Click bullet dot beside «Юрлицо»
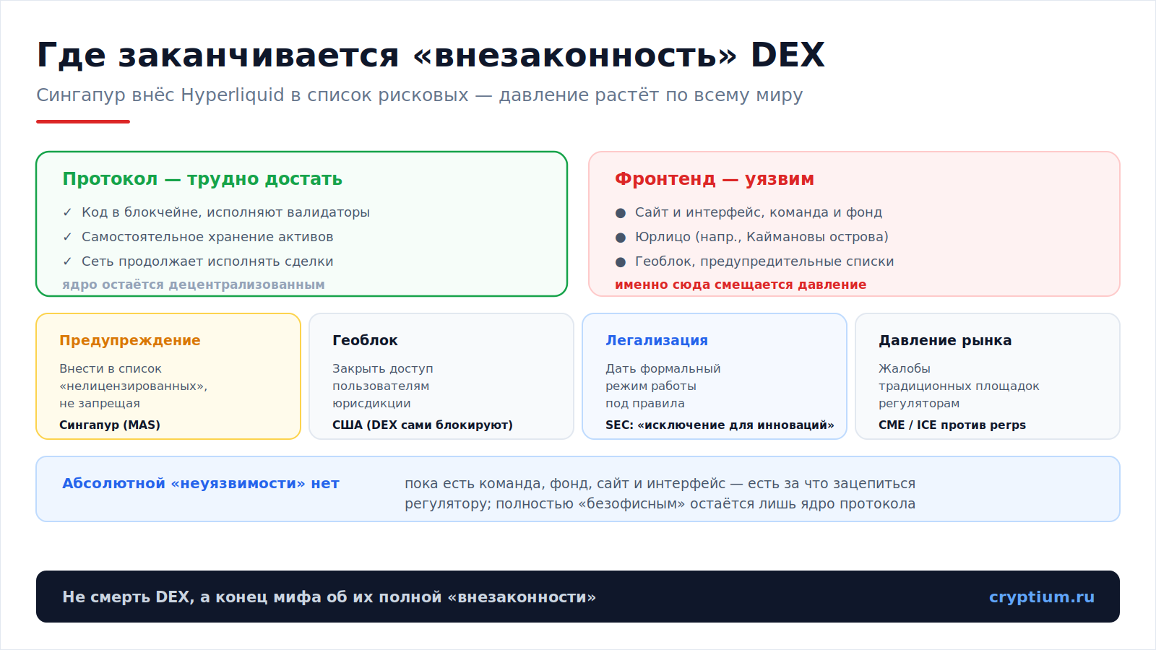 [x=621, y=238]
